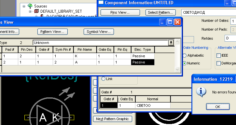Confirm the No errors found dialog with OK

(218, 107)
